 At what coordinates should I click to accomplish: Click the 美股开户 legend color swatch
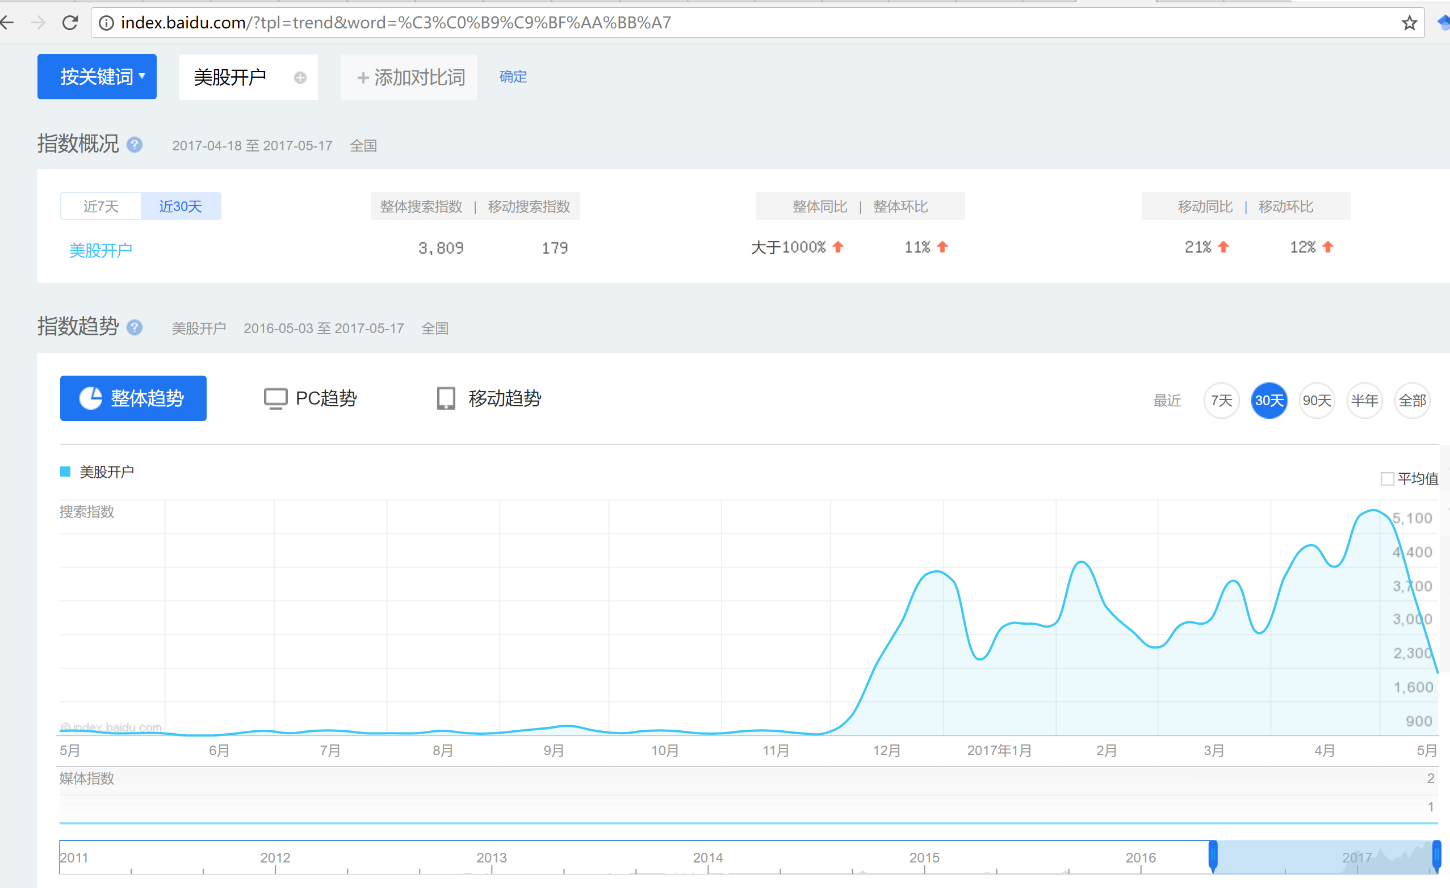tap(65, 472)
